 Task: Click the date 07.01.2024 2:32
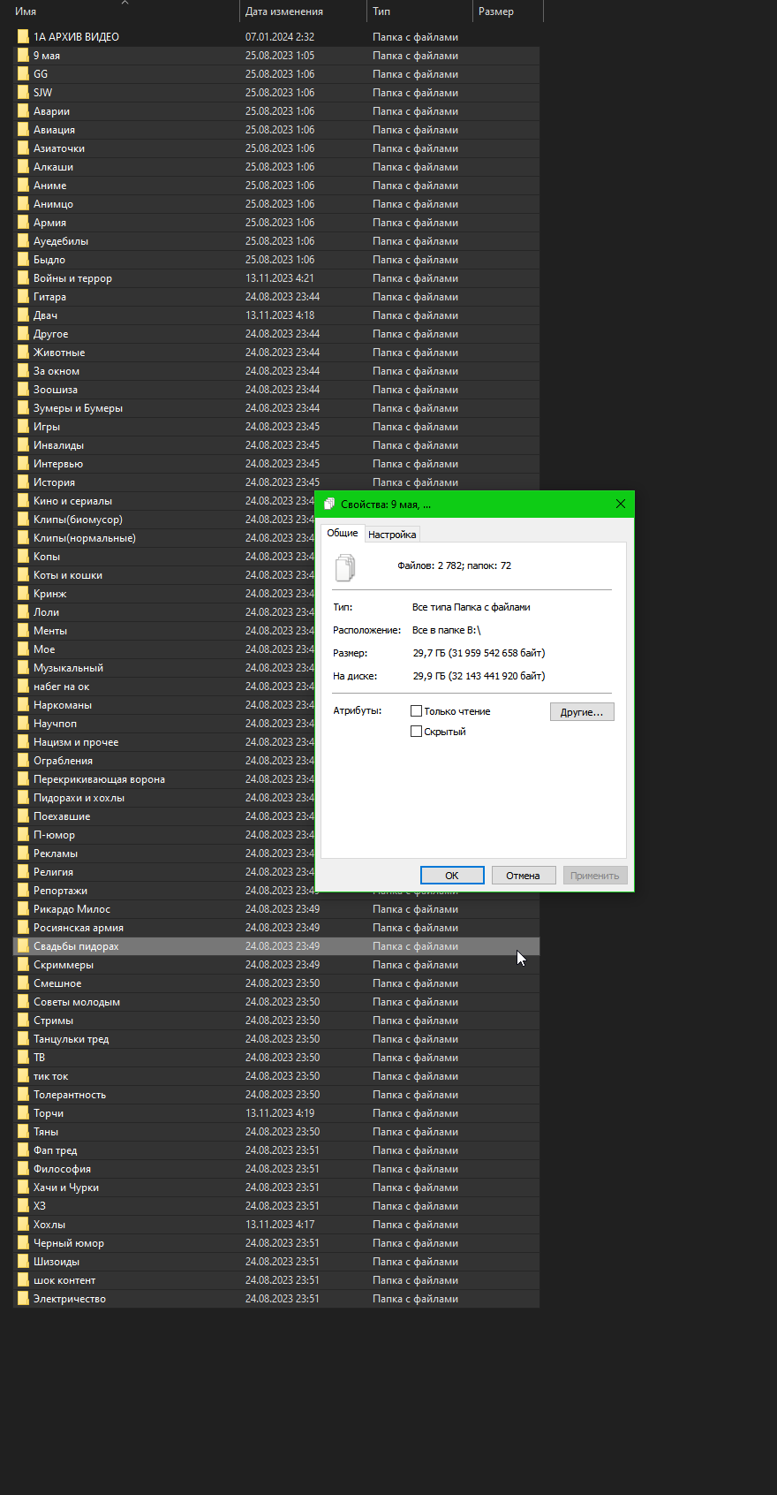[x=280, y=37]
